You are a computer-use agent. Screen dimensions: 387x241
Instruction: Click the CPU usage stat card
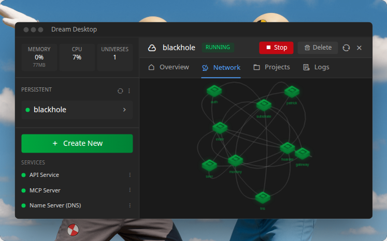[77, 57]
